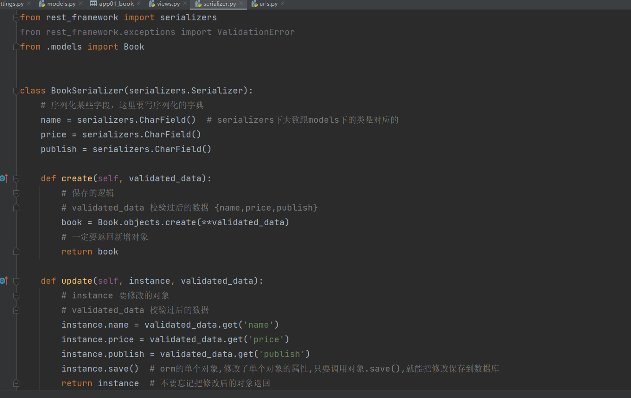
Task: Click 'instance.price' assignment target
Action: click(x=98, y=339)
